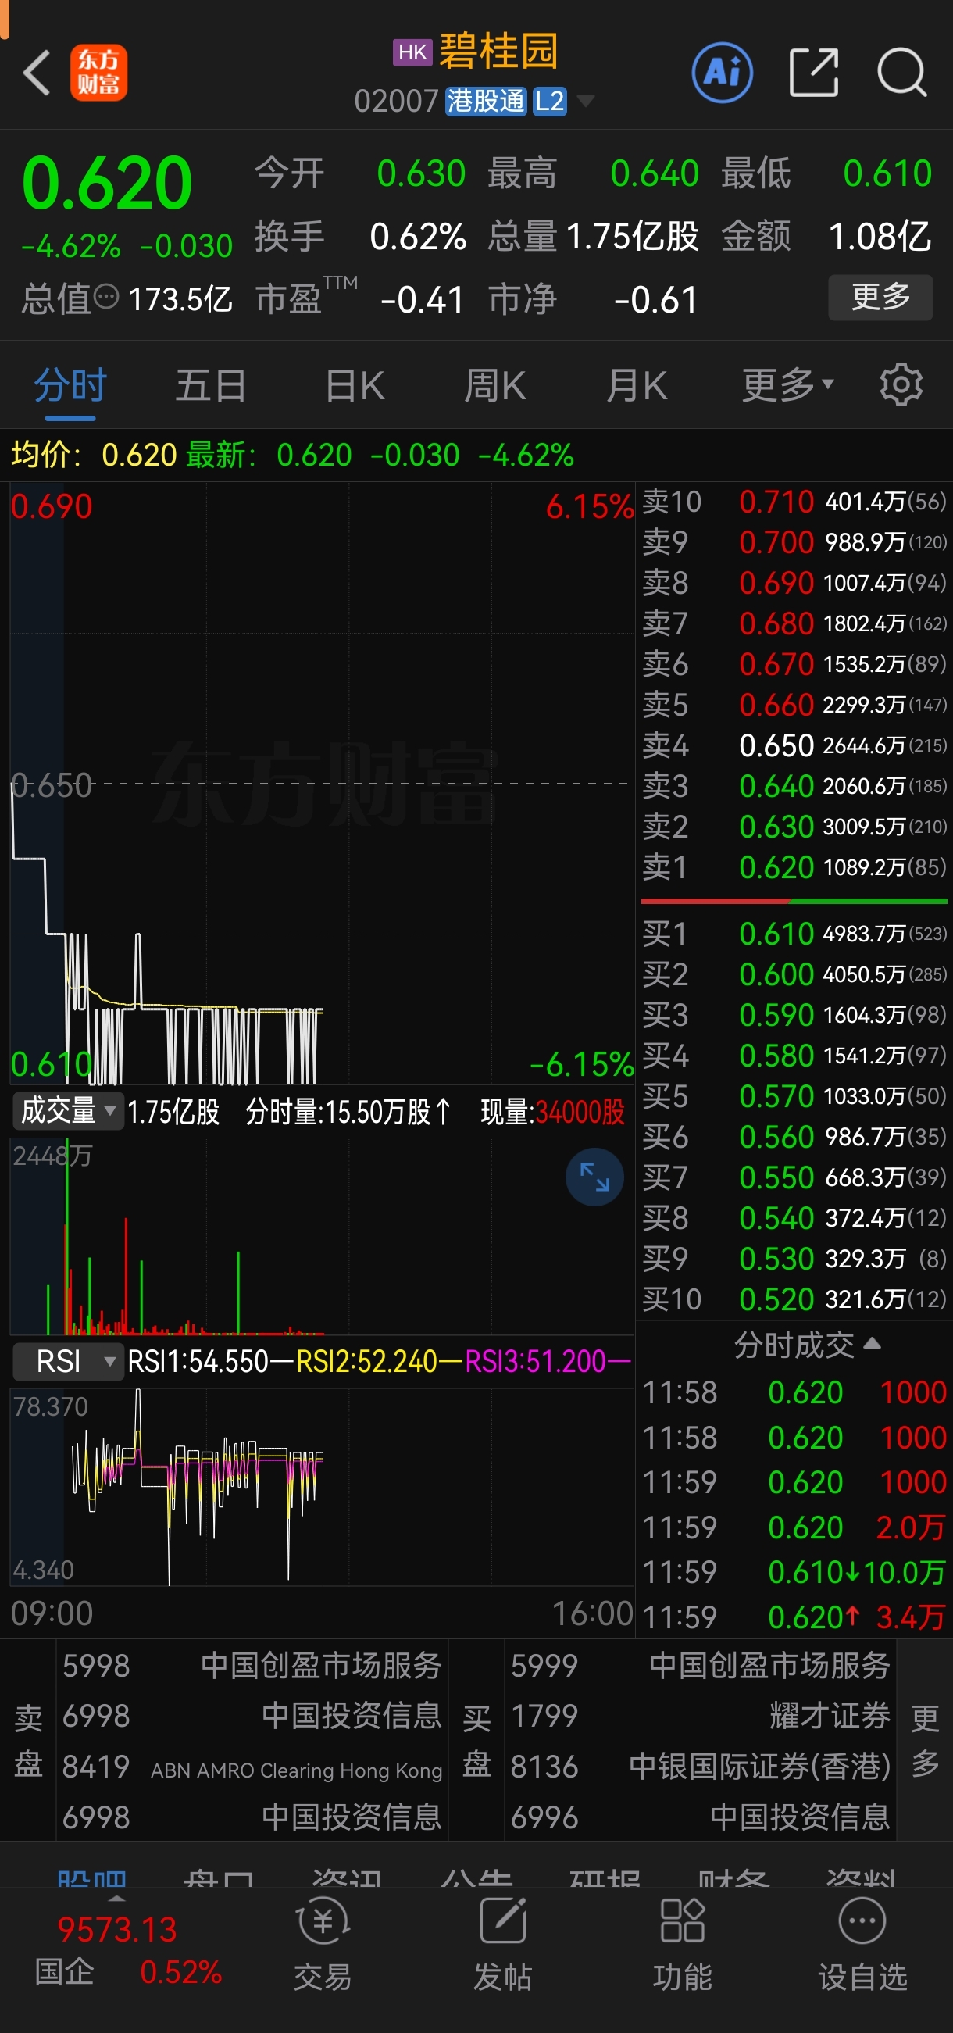Viewport: 953px width, 2033px height.
Task: Select 卖7 row priced 0.680
Action: point(794,623)
